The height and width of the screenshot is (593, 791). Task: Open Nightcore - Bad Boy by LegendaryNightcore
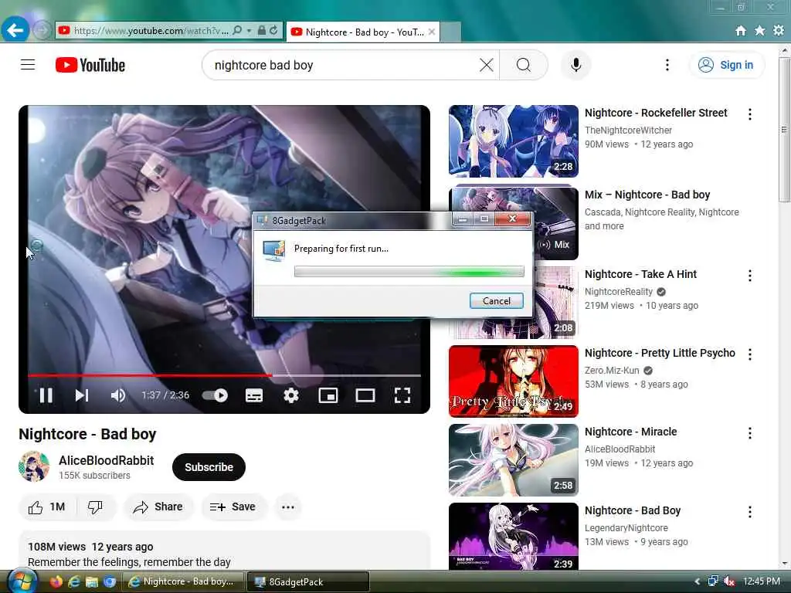[633, 510]
